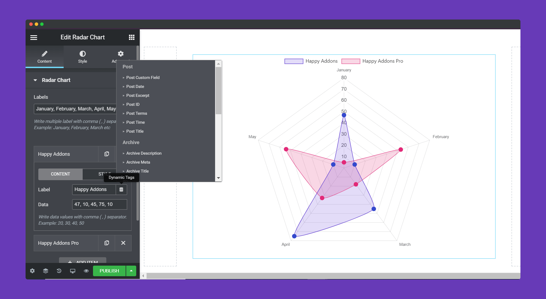Click the Data values input field
This screenshot has height=299, width=546.
coord(100,204)
